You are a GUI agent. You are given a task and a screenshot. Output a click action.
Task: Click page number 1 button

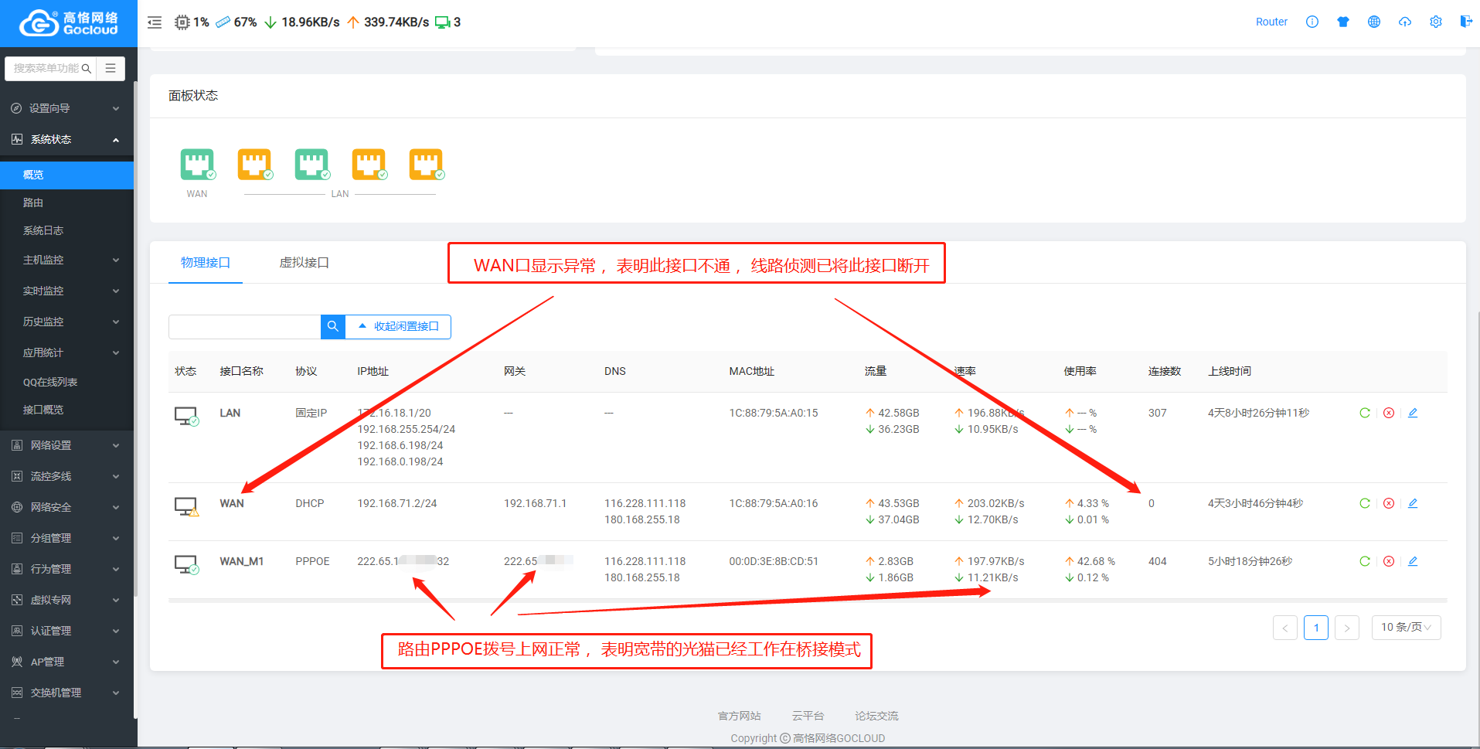(1315, 628)
